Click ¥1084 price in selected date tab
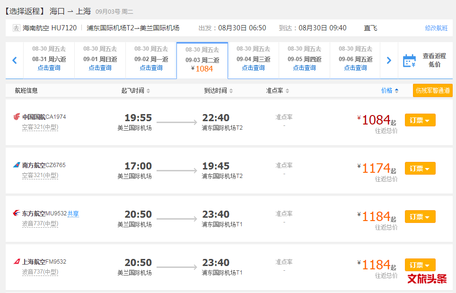 [202, 69]
